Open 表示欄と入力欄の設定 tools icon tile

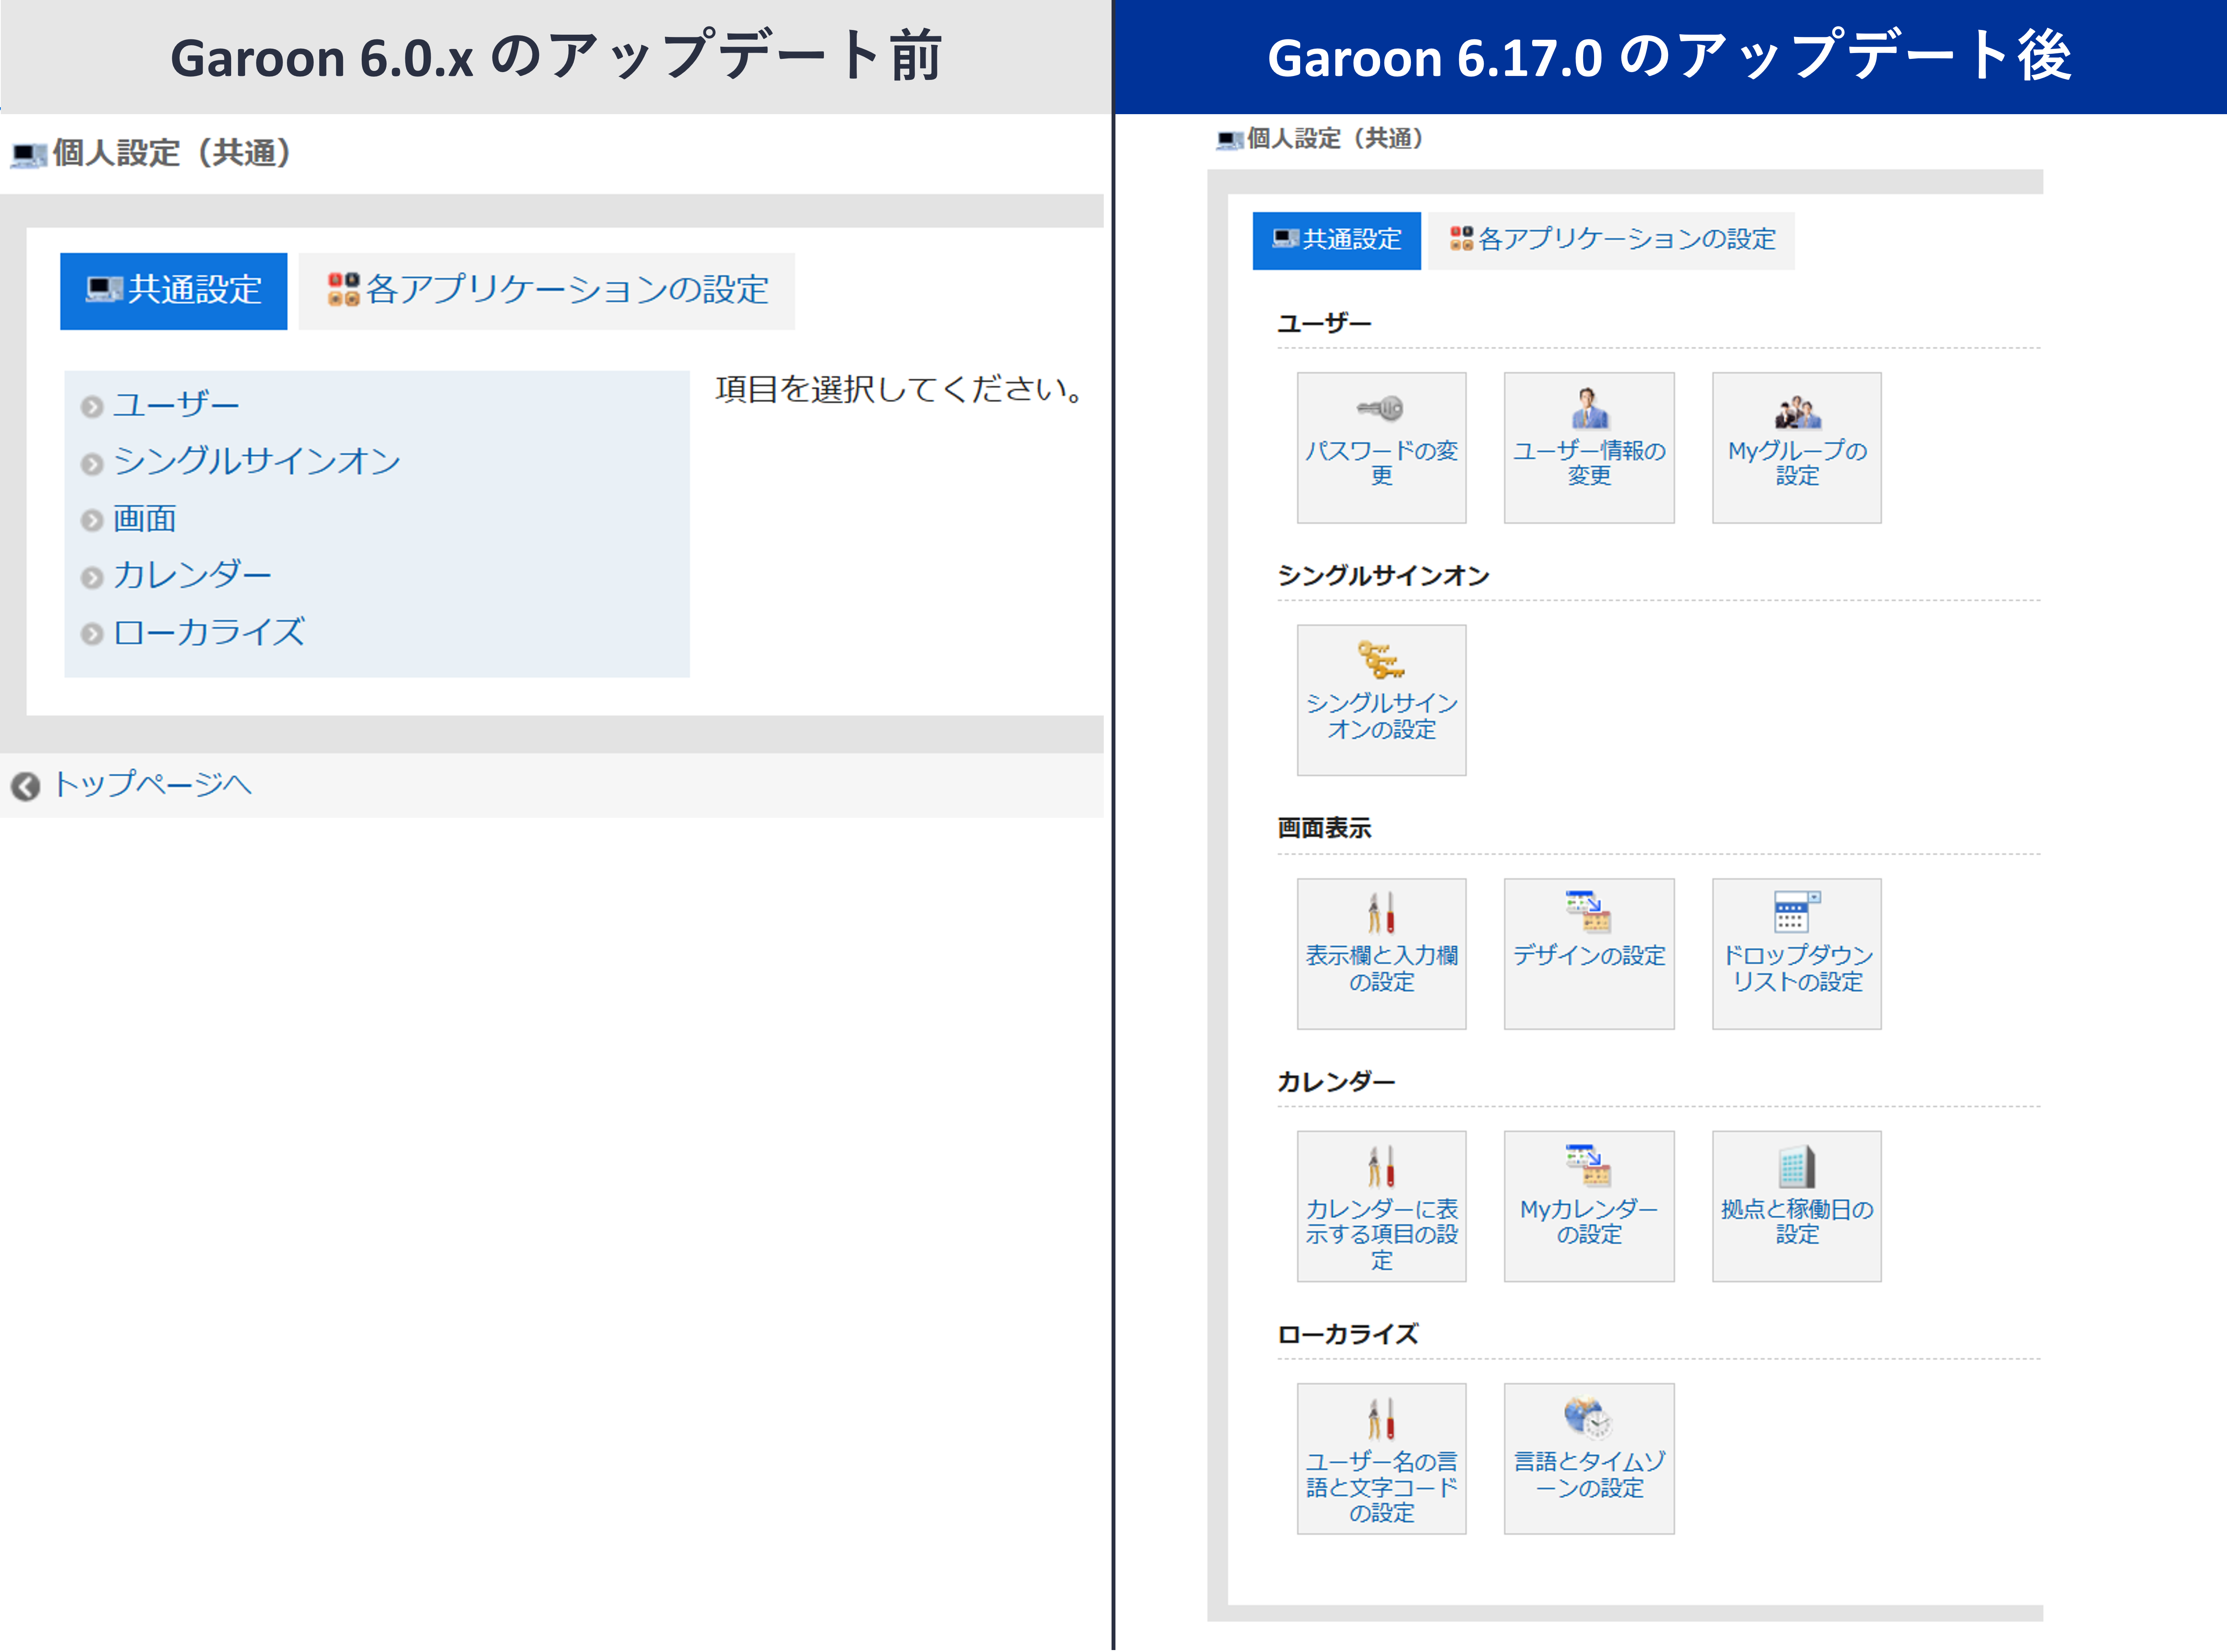point(1382,954)
